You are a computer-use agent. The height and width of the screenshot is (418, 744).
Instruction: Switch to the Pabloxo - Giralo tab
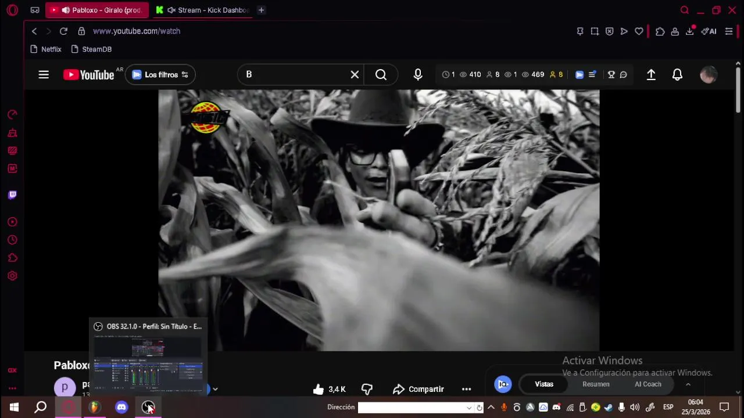coord(97,10)
